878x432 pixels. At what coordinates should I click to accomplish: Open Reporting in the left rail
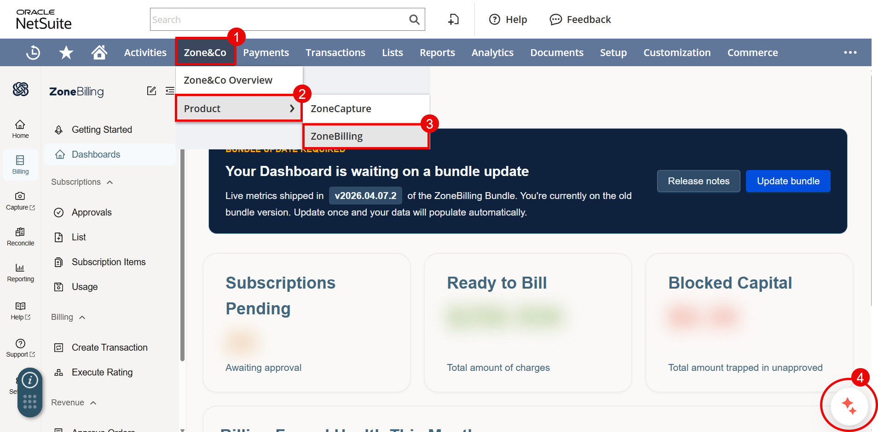(20, 273)
